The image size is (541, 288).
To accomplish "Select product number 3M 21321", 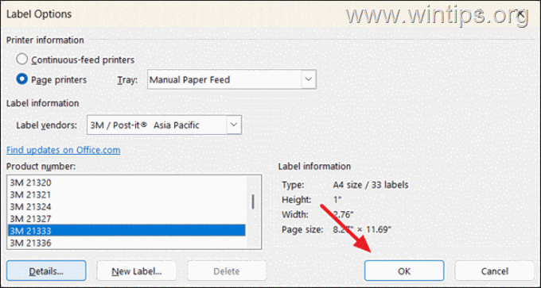I will pos(126,194).
